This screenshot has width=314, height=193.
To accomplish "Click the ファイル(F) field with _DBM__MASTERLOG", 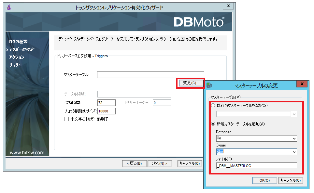I will [257, 166].
